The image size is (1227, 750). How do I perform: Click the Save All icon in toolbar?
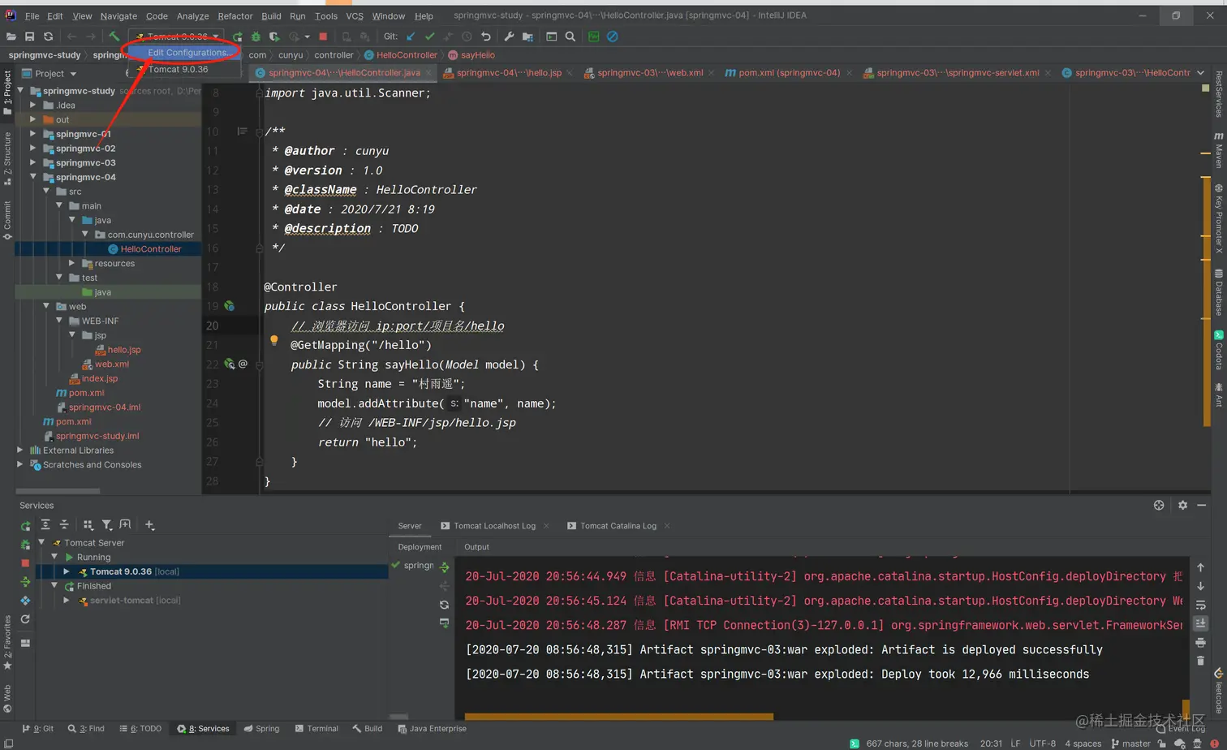[x=29, y=37]
